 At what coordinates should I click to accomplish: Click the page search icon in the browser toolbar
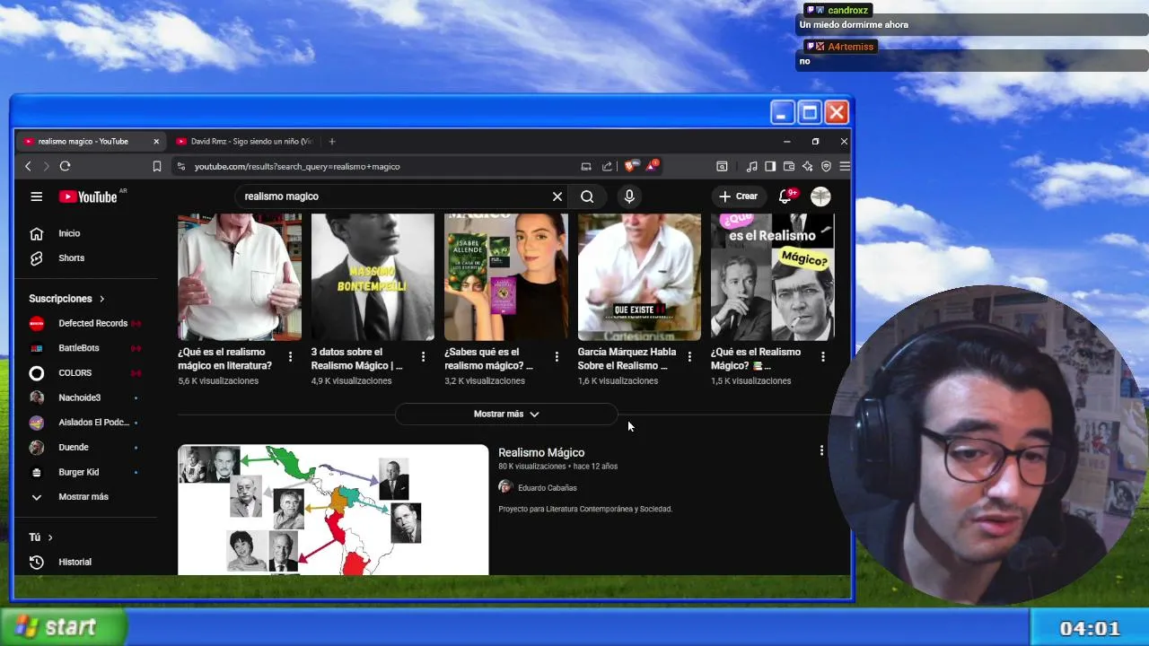click(x=722, y=166)
